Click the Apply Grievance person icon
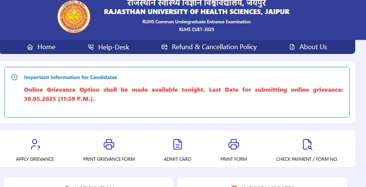Viewport: 366px width, 187px height. coord(35,144)
